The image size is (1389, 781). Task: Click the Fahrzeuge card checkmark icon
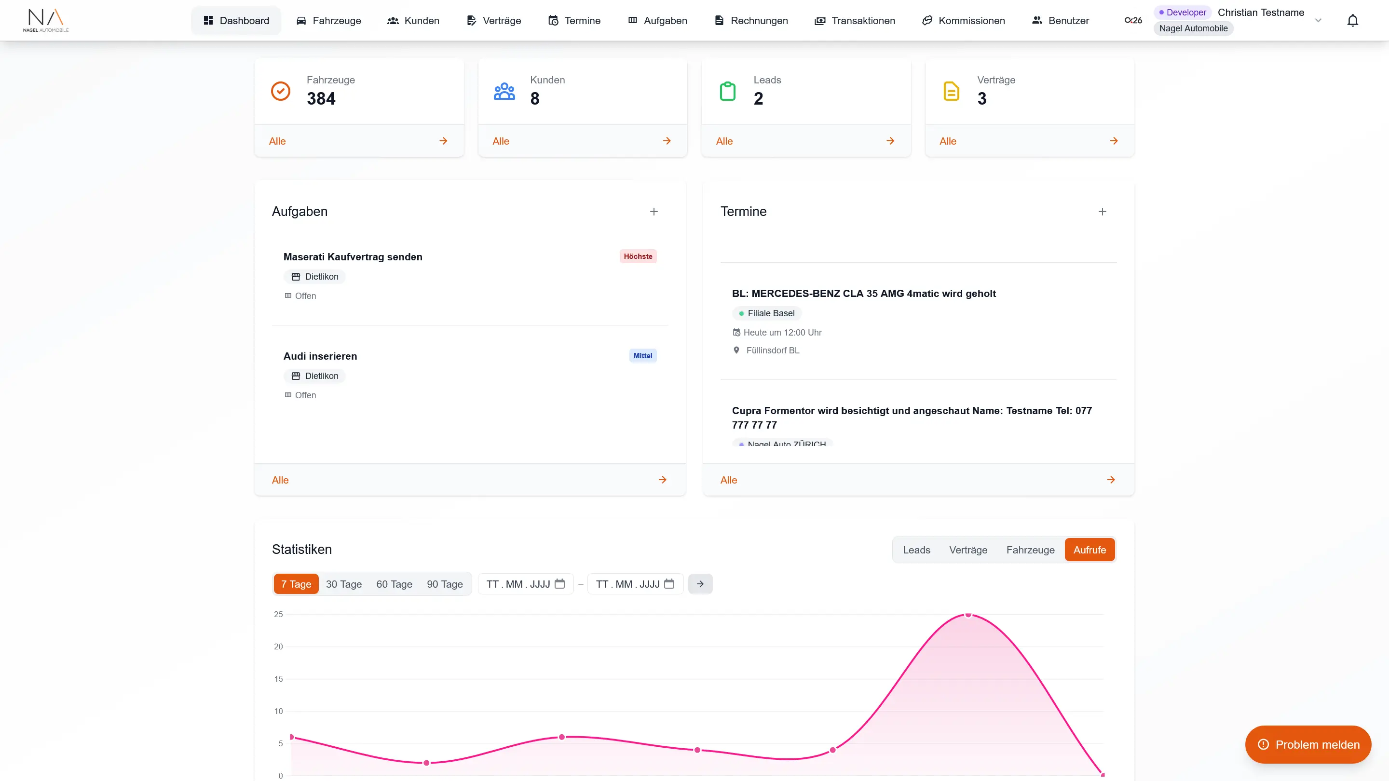[280, 91]
